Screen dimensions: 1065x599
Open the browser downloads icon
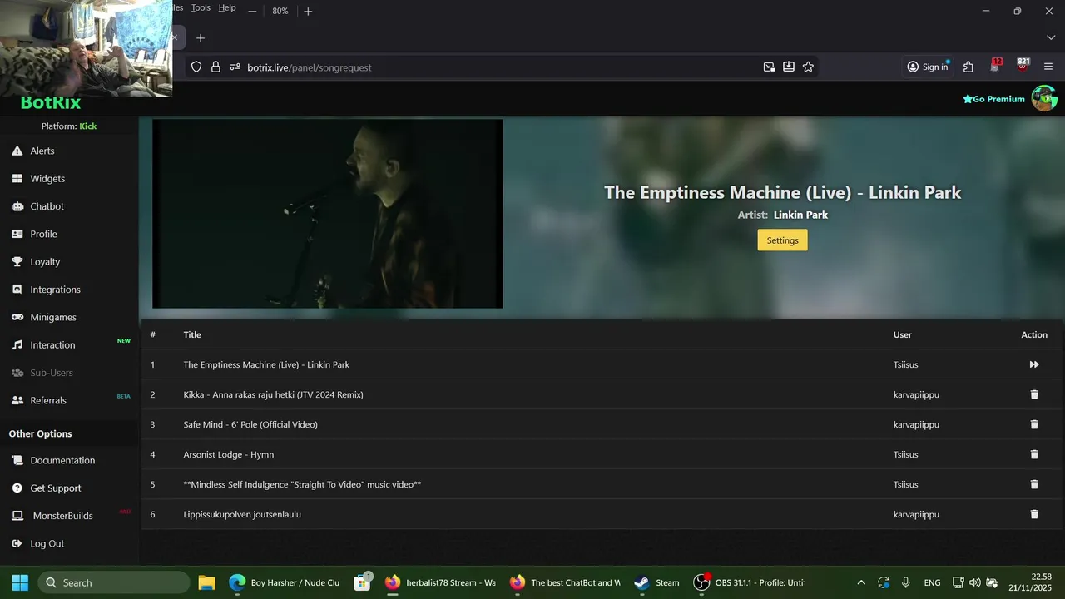point(789,67)
